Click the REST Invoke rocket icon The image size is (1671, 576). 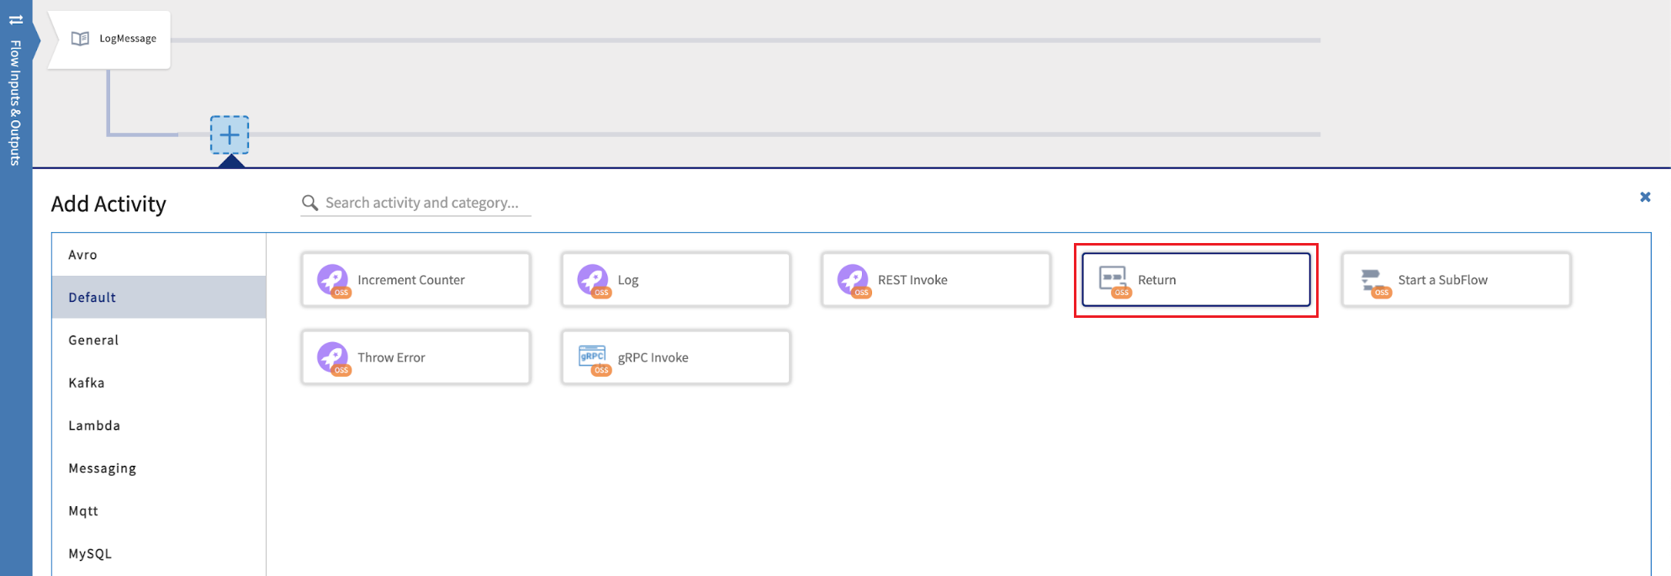point(853,279)
